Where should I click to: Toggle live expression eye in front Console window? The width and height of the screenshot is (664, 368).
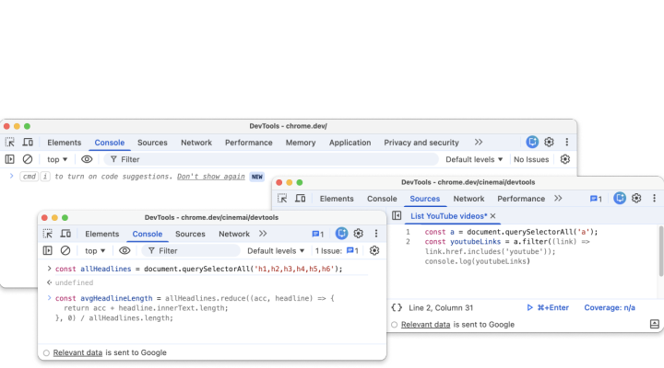point(125,250)
